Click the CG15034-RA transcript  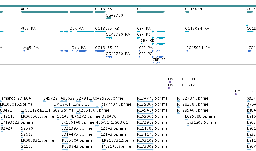[x=187, y=32]
